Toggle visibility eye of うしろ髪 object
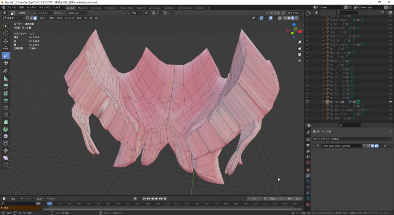394x215 pixels. 390,102
